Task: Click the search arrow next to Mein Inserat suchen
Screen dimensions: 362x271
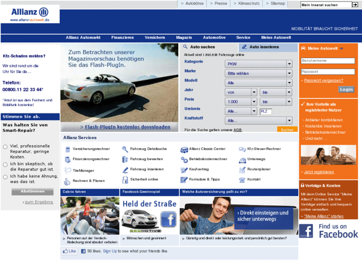Action: point(355,4)
